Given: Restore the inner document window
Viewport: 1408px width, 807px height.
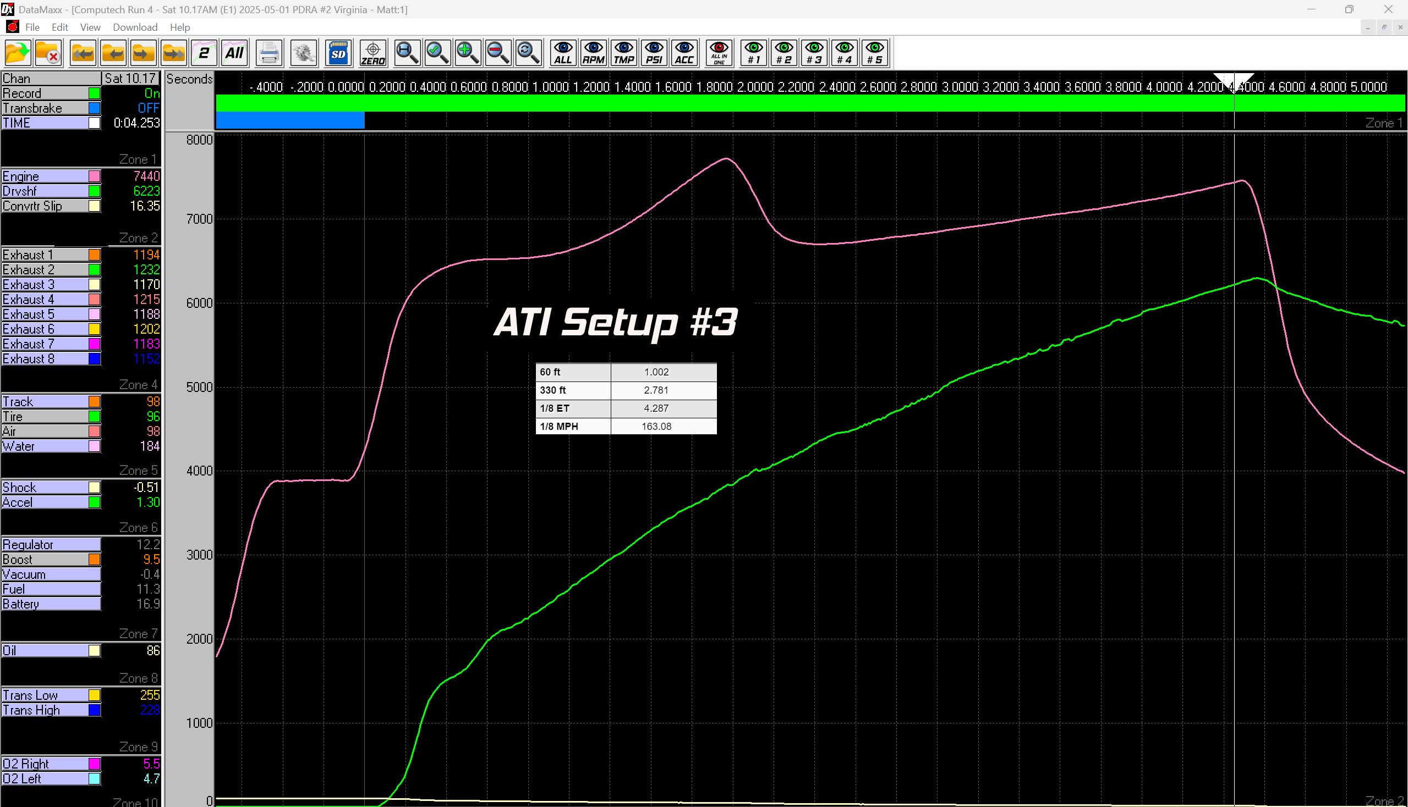Looking at the screenshot, I should [x=1384, y=27].
